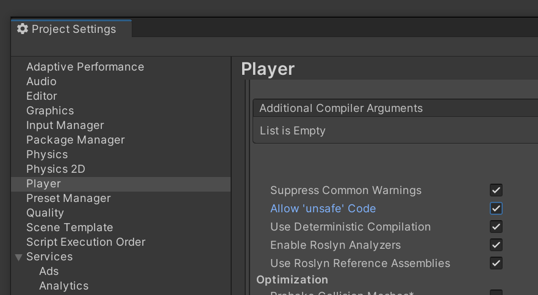Screen dimensions: 538x295
Task: Disable Allow 'unsafe' Code checkbox
Action: click(496, 209)
